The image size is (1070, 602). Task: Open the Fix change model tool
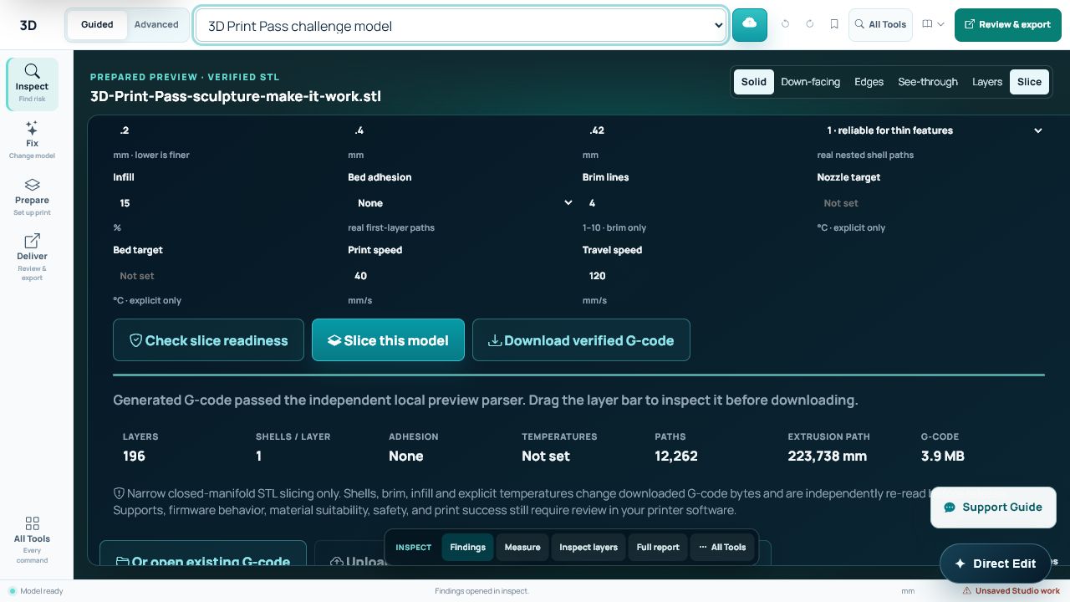point(32,140)
